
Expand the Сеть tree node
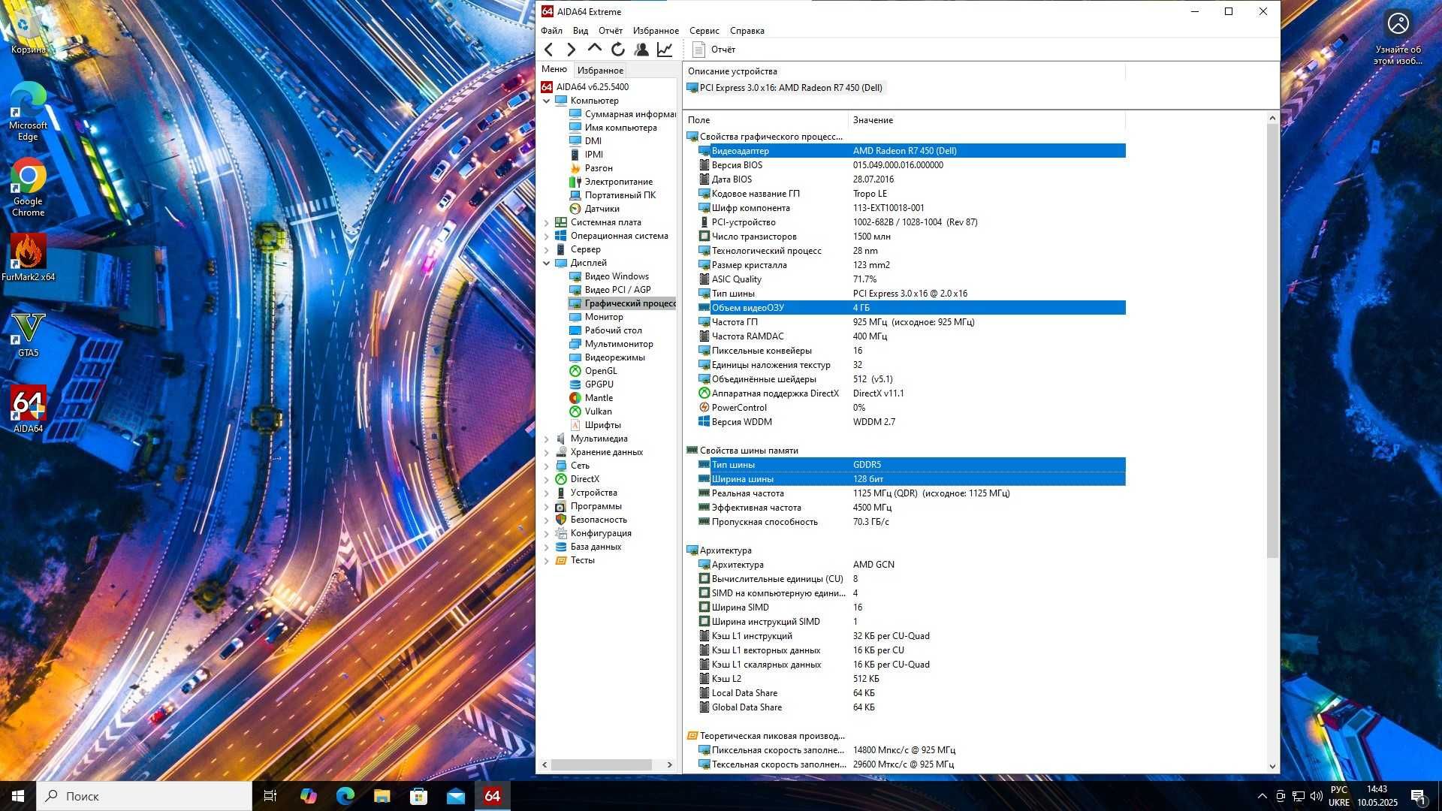547,466
